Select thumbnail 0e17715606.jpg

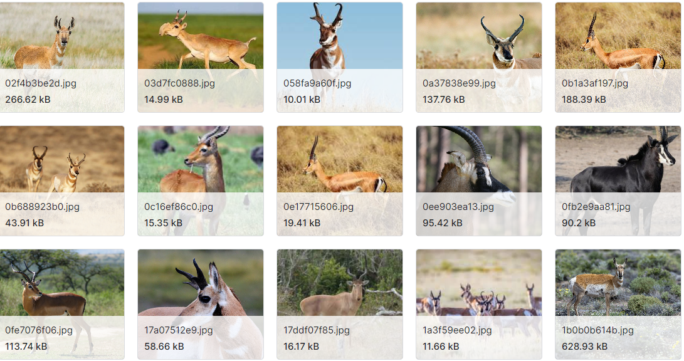(x=340, y=181)
